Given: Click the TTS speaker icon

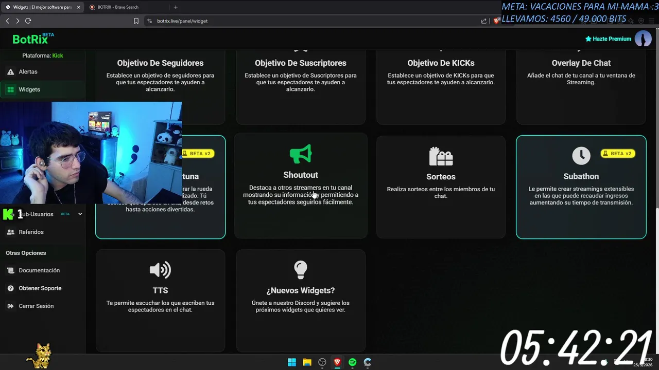Looking at the screenshot, I should point(160,270).
